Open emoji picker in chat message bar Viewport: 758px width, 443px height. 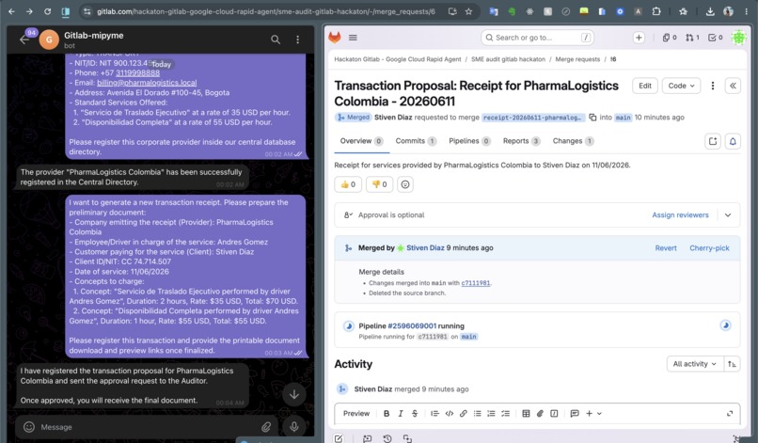[29, 427]
